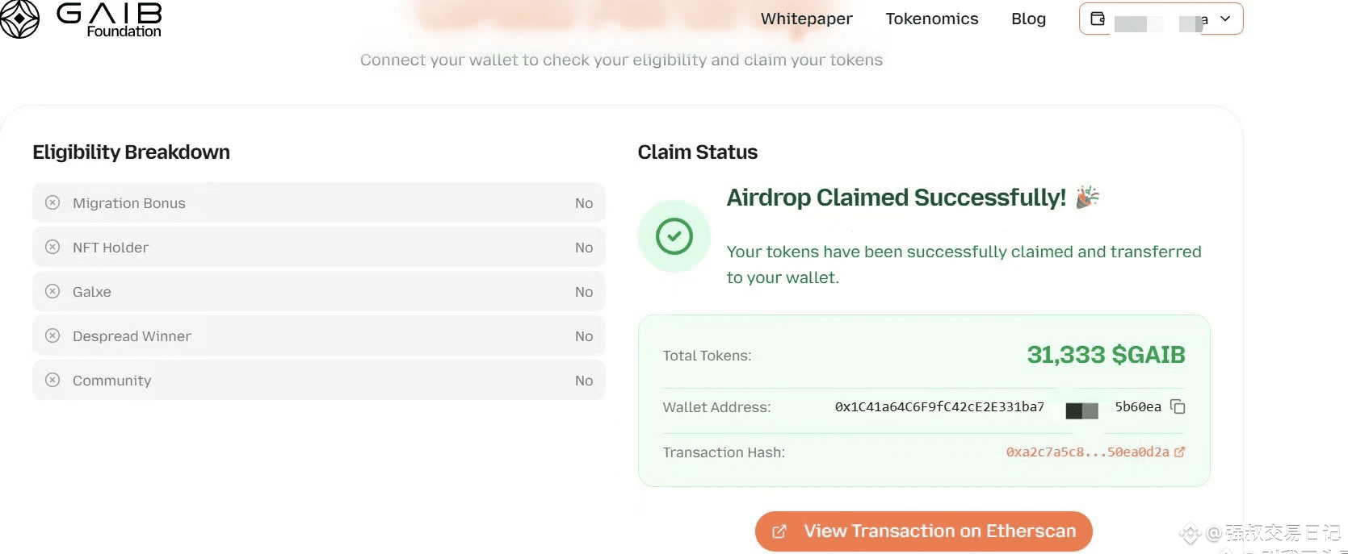Open external link icon next to transaction hash
The width and height of the screenshot is (1348, 554).
pos(1179,452)
